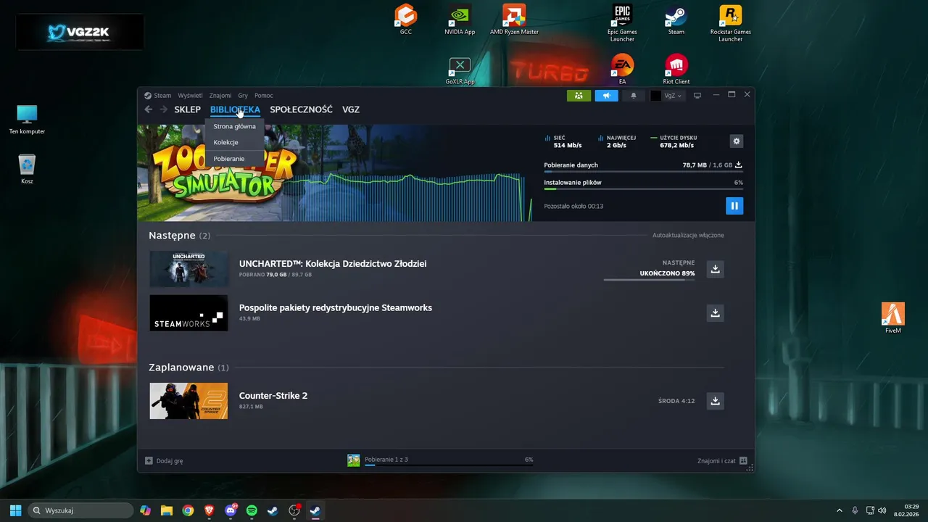Click the Steamworks thumbnail

click(x=188, y=312)
